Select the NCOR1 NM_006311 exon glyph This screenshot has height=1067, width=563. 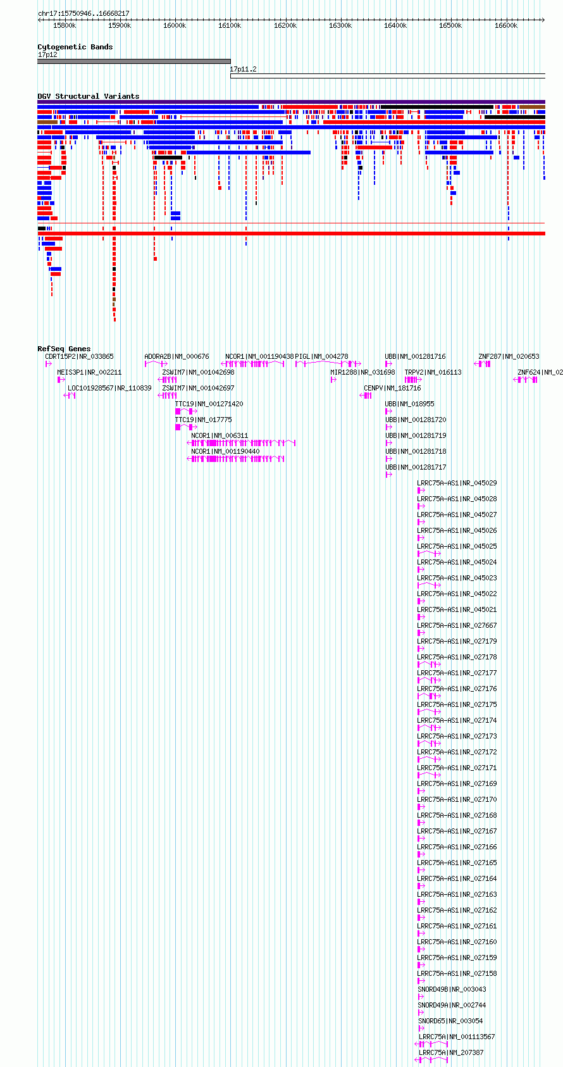pyautogui.click(x=241, y=443)
